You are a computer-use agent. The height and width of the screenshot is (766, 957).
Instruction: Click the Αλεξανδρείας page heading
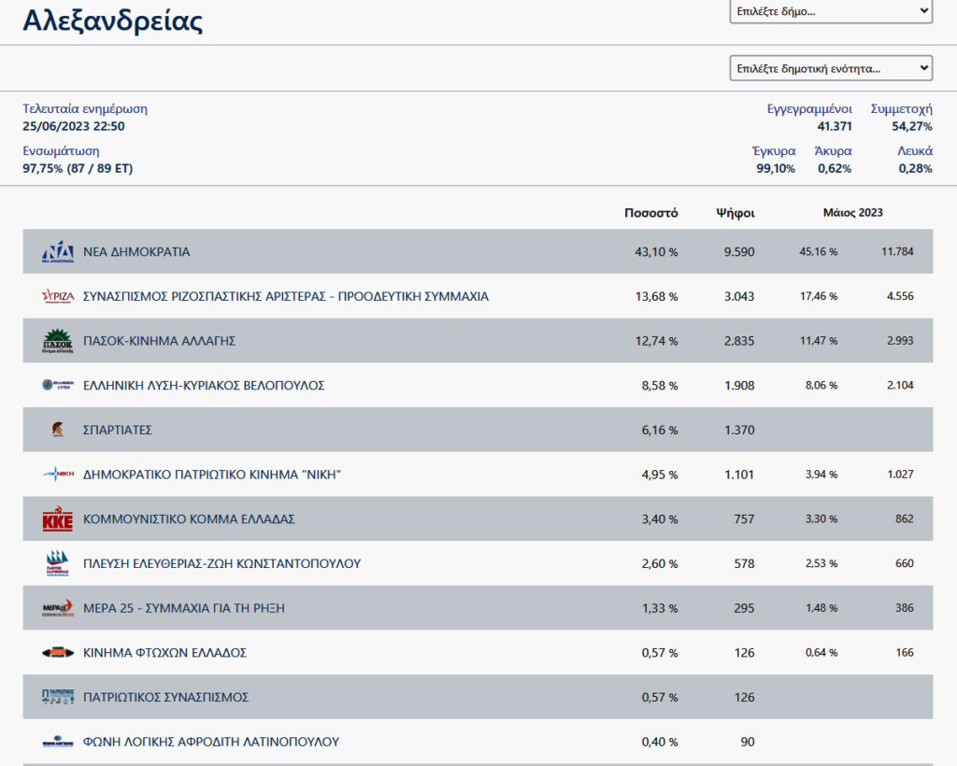tap(113, 21)
